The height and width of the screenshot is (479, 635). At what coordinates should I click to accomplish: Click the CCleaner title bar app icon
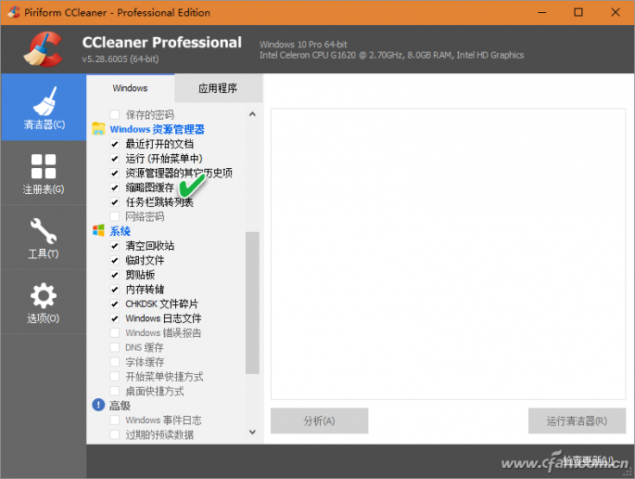[x=13, y=12]
